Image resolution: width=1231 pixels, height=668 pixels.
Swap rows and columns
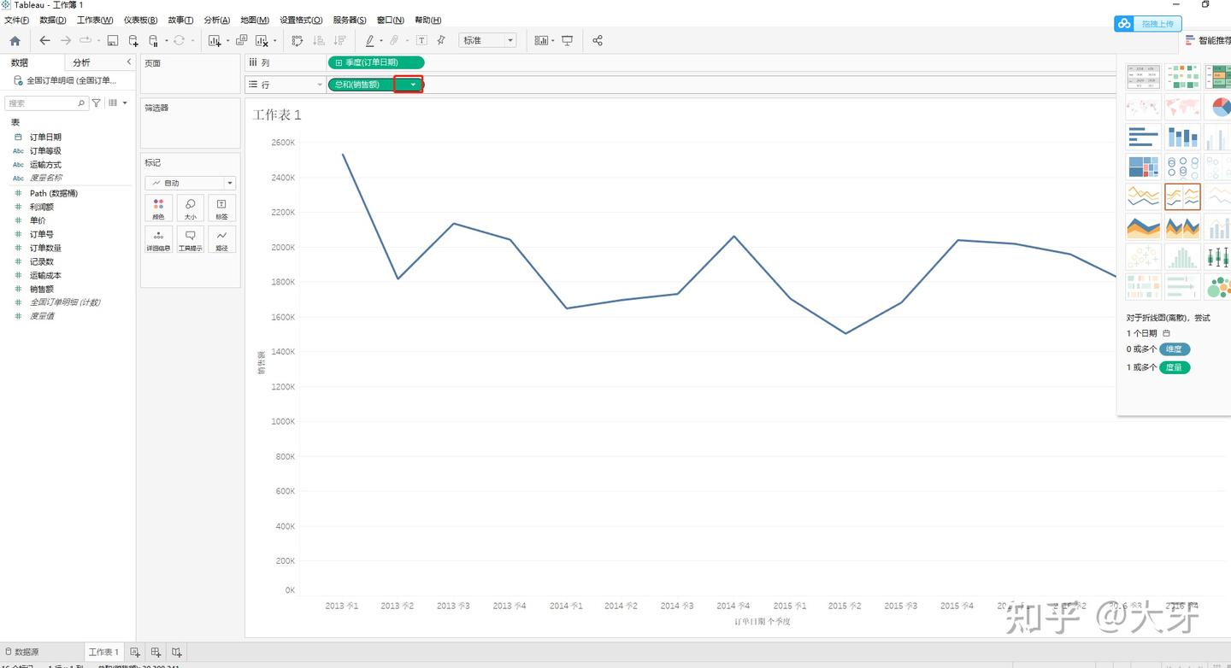(297, 40)
